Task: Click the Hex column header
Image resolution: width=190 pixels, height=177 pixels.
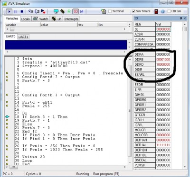Action: [87, 25]
